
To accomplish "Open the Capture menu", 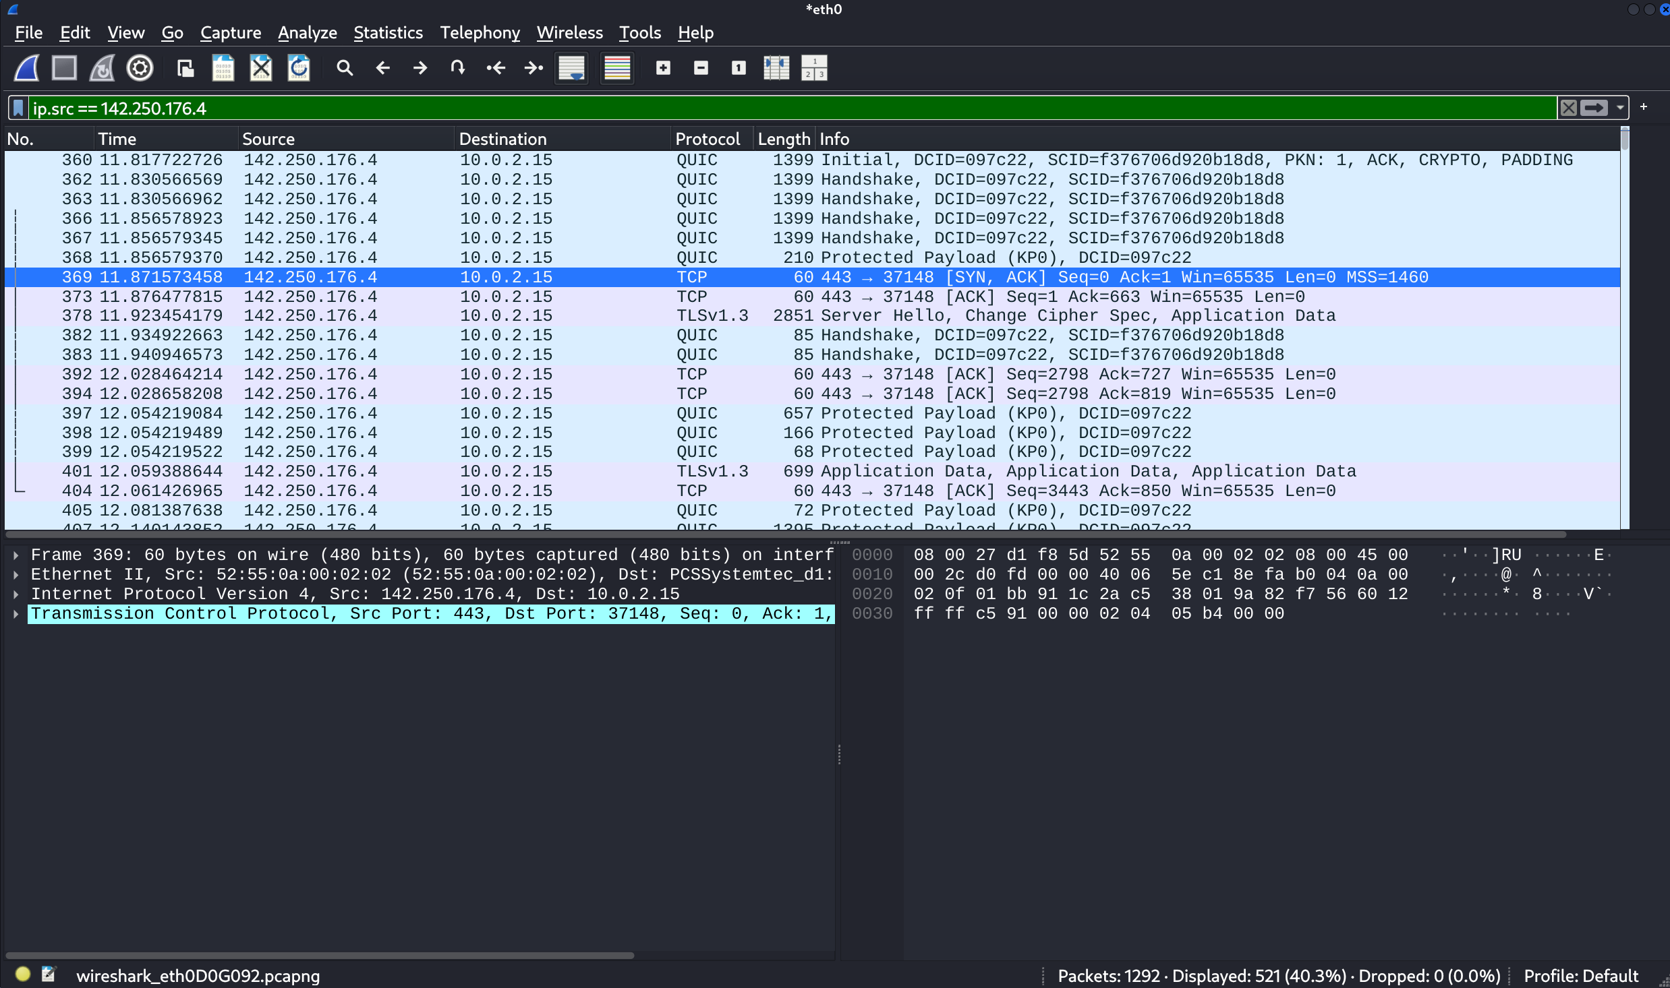I will point(231,32).
